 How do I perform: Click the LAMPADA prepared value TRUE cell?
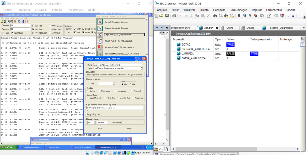pyautogui.click(x=255, y=54)
